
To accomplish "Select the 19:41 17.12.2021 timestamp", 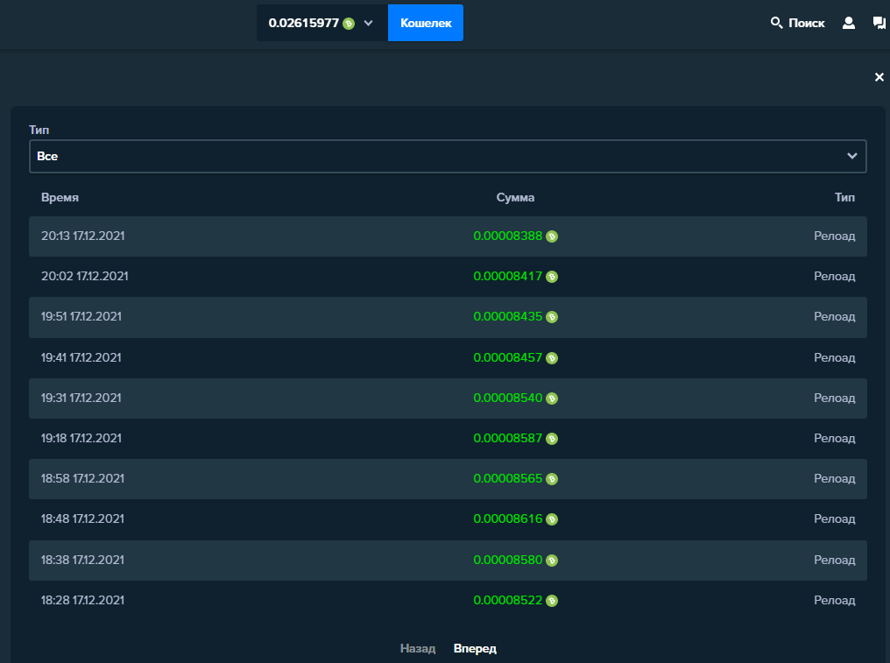I will 81,357.
